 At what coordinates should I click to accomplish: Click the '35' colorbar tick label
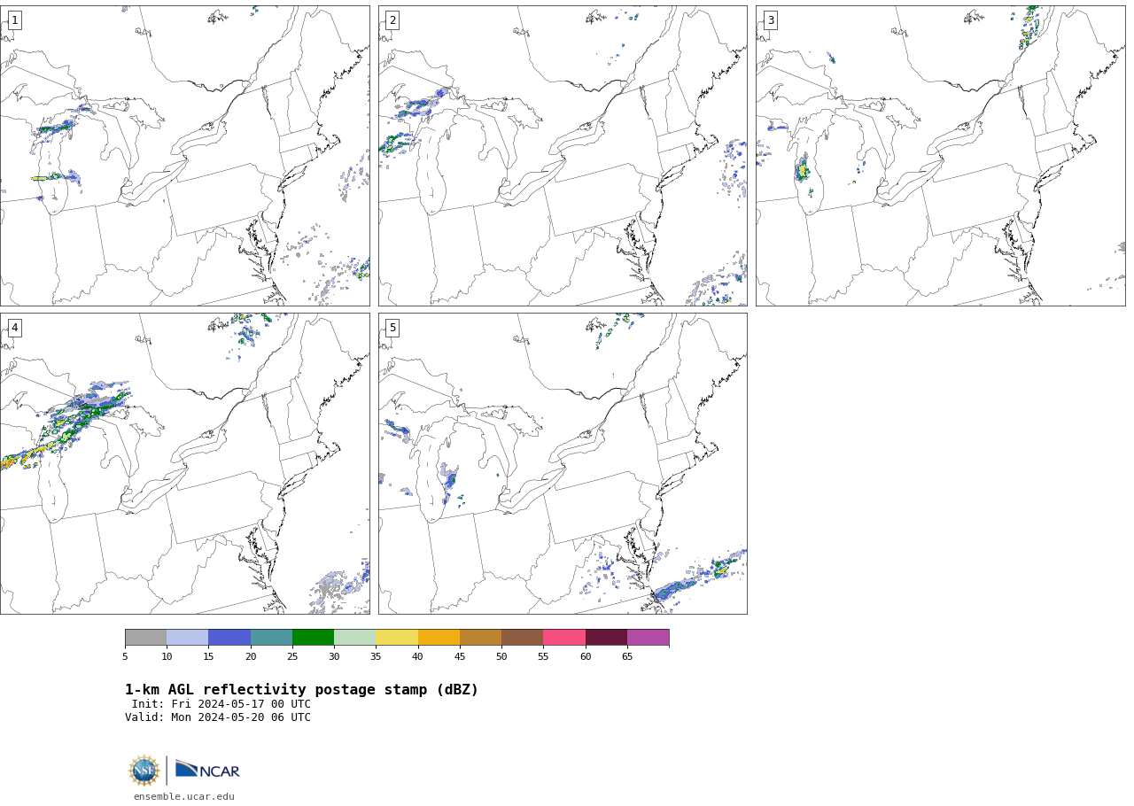tap(376, 656)
